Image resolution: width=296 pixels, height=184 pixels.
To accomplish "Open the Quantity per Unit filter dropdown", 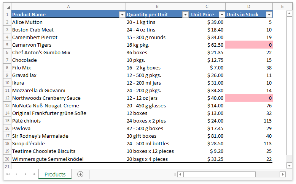I will (185, 15).
